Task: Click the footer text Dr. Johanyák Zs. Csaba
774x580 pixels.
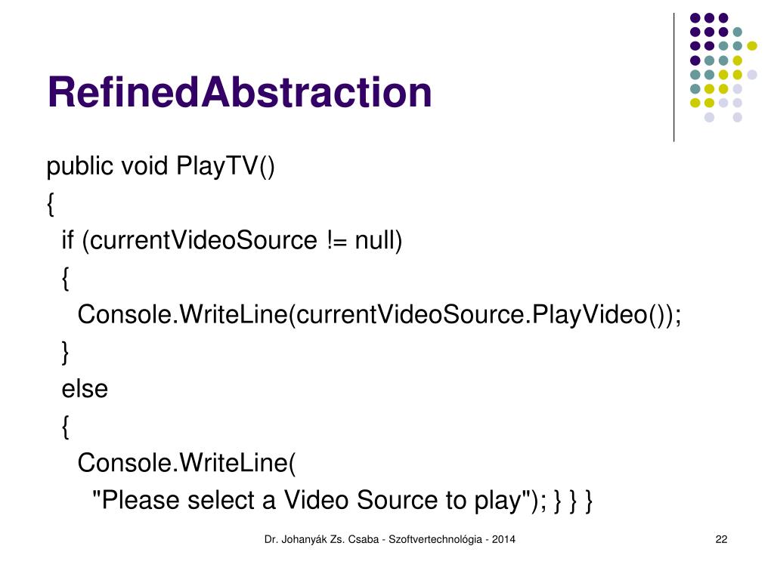Action: click(322, 539)
